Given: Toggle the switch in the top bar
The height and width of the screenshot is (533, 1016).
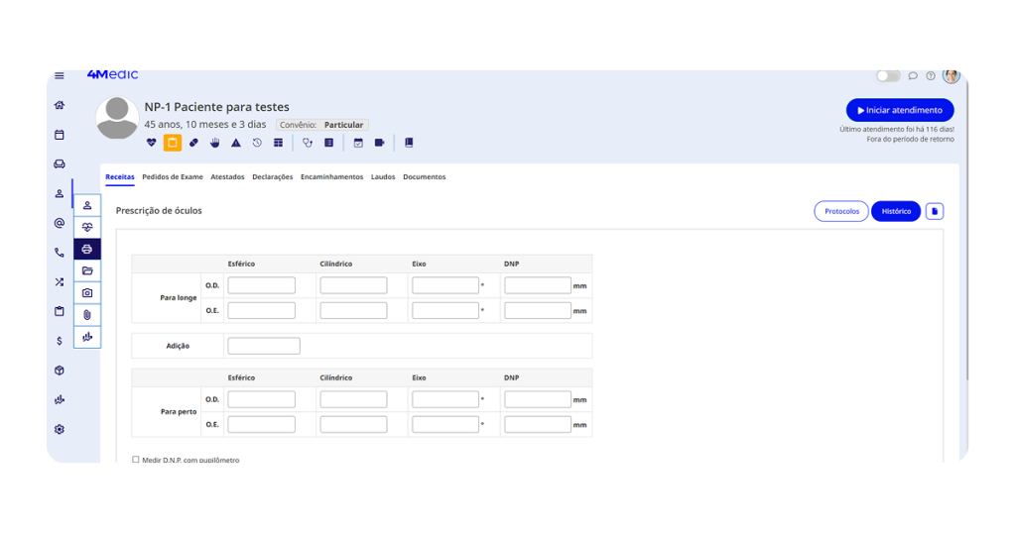Looking at the screenshot, I should pyautogui.click(x=887, y=76).
